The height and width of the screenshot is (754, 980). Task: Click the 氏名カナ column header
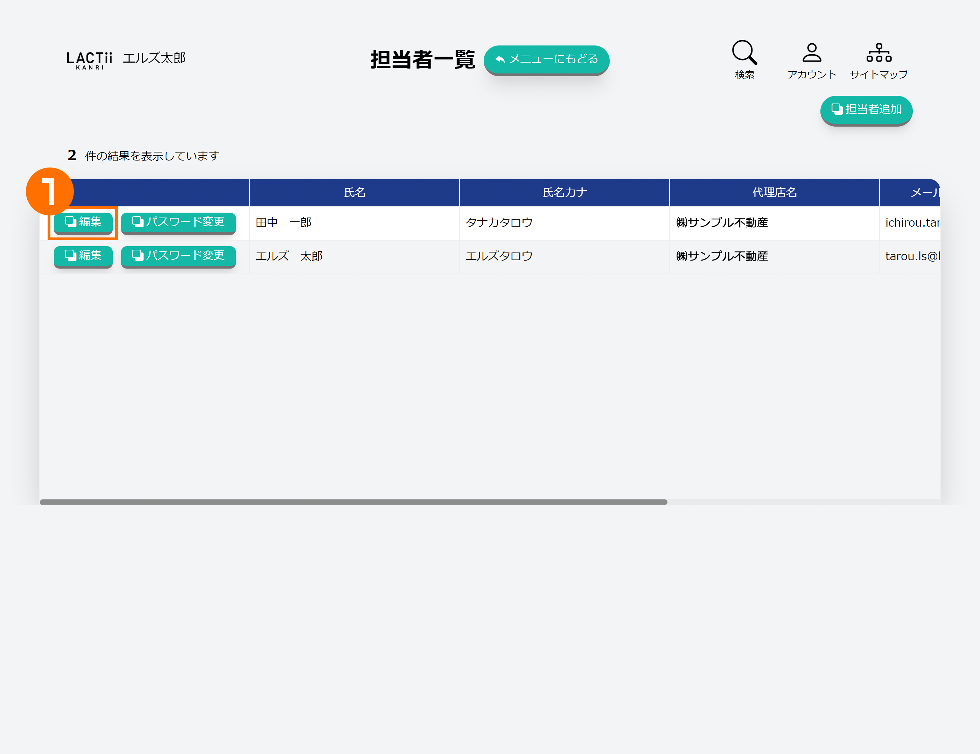click(565, 193)
